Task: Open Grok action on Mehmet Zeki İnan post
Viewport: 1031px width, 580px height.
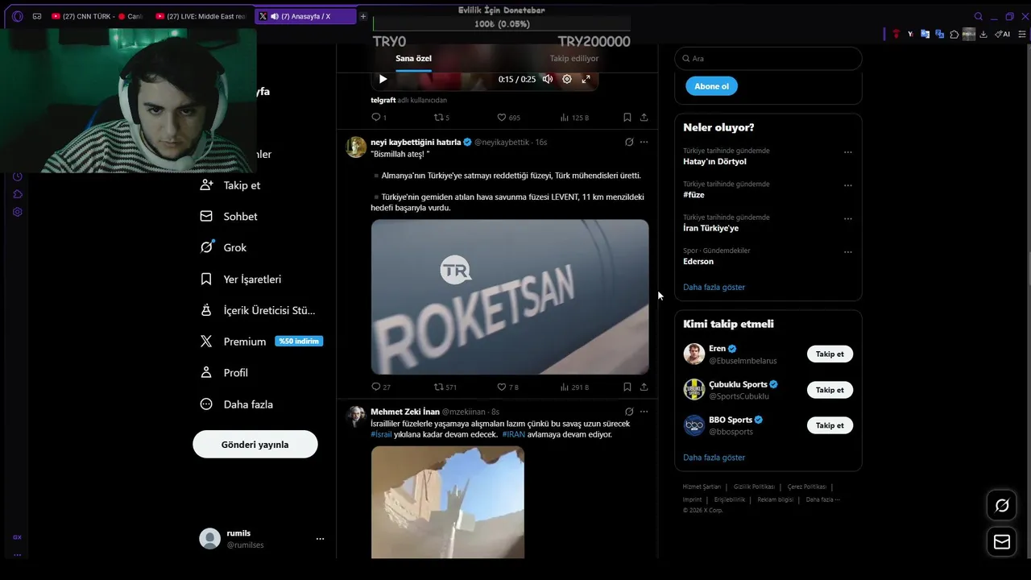Action: point(629,412)
